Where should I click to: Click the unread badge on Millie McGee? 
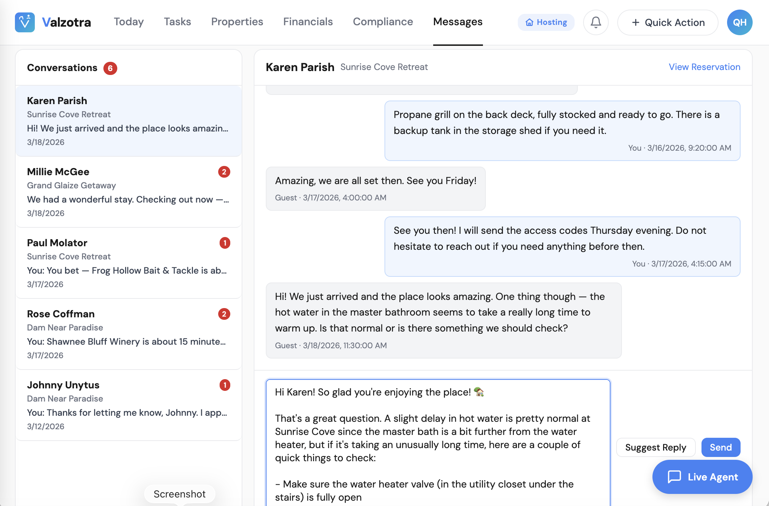pos(224,172)
